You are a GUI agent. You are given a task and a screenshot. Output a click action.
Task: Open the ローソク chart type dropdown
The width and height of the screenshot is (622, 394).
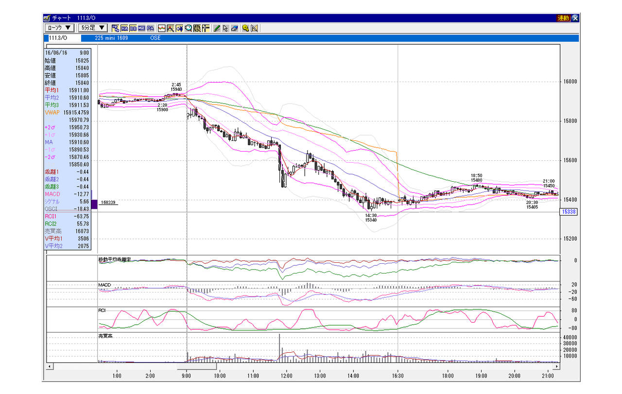(60, 28)
